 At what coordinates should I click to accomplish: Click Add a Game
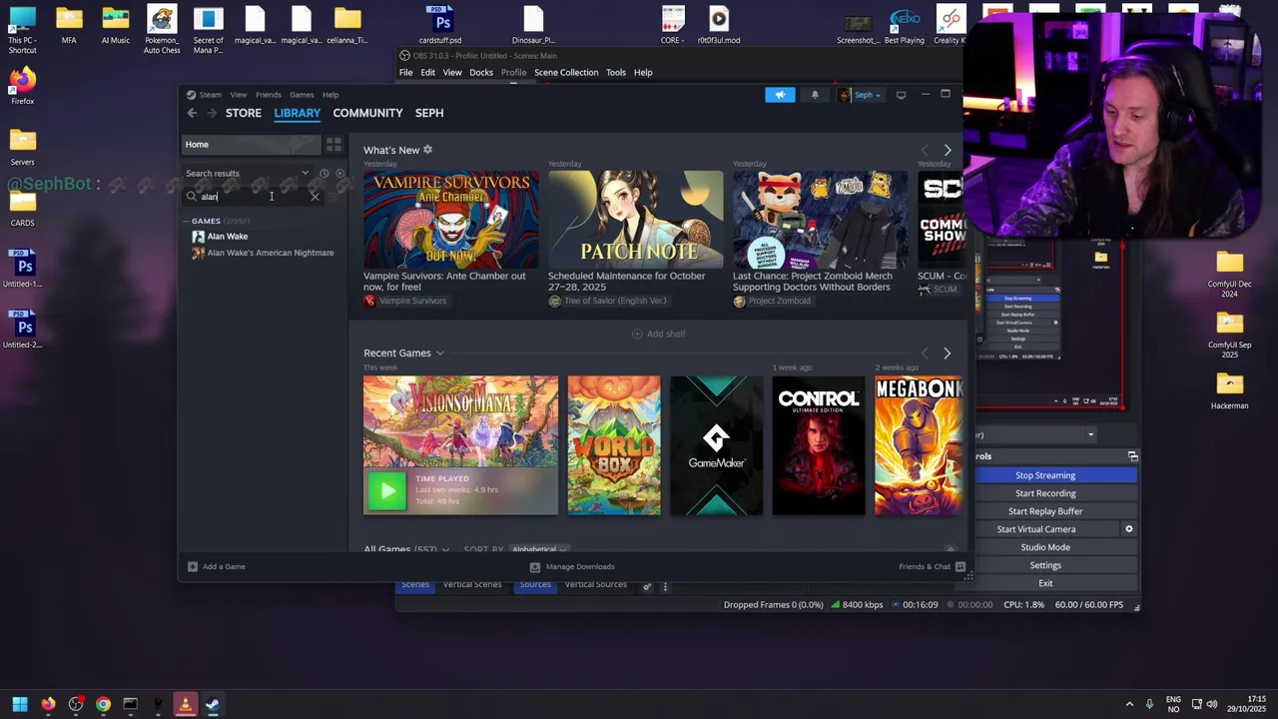click(x=216, y=566)
